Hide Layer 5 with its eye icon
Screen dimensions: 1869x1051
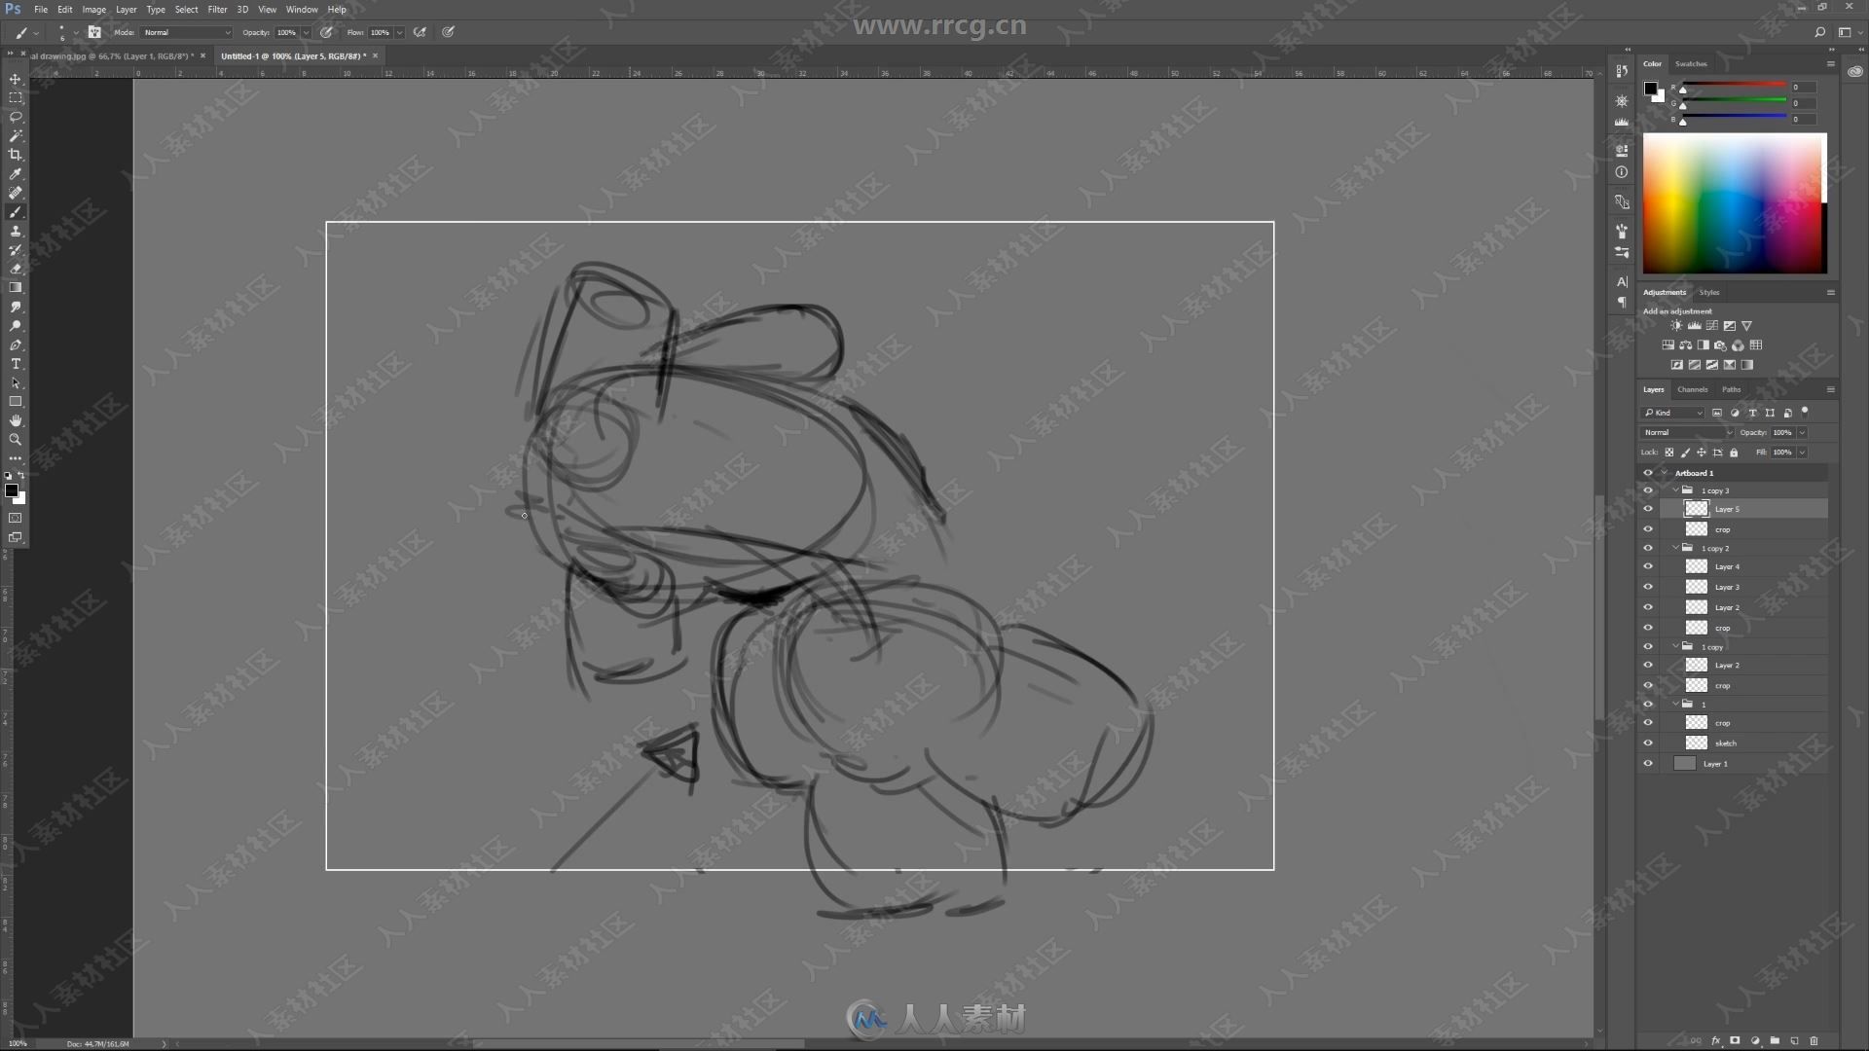pyautogui.click(x=1648, y=509)
